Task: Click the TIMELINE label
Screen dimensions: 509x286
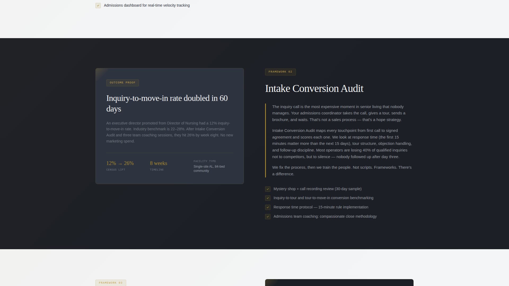Action: [157, 170]
